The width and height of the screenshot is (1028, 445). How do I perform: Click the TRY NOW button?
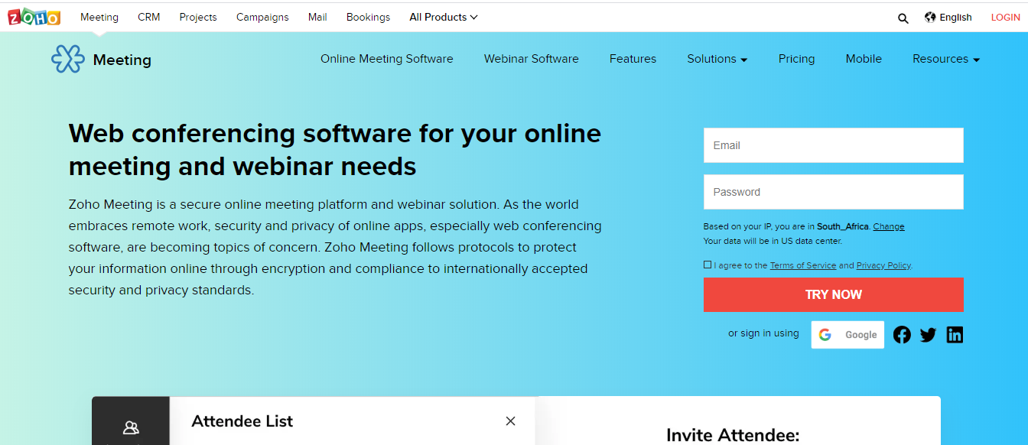click(x=834, y=294)
